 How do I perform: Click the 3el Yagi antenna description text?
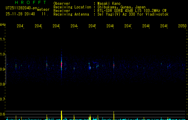133,14
